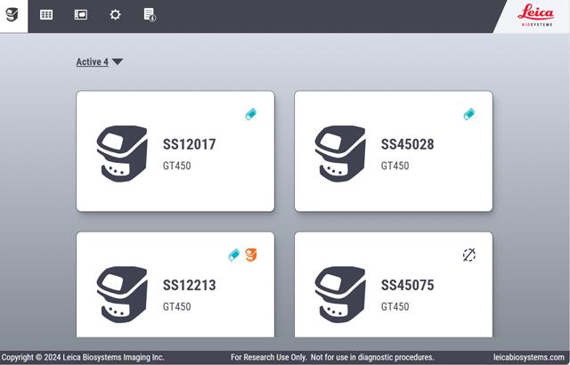
Task: Click GT450 model text under SS12213
Action: tap(176, 307)
